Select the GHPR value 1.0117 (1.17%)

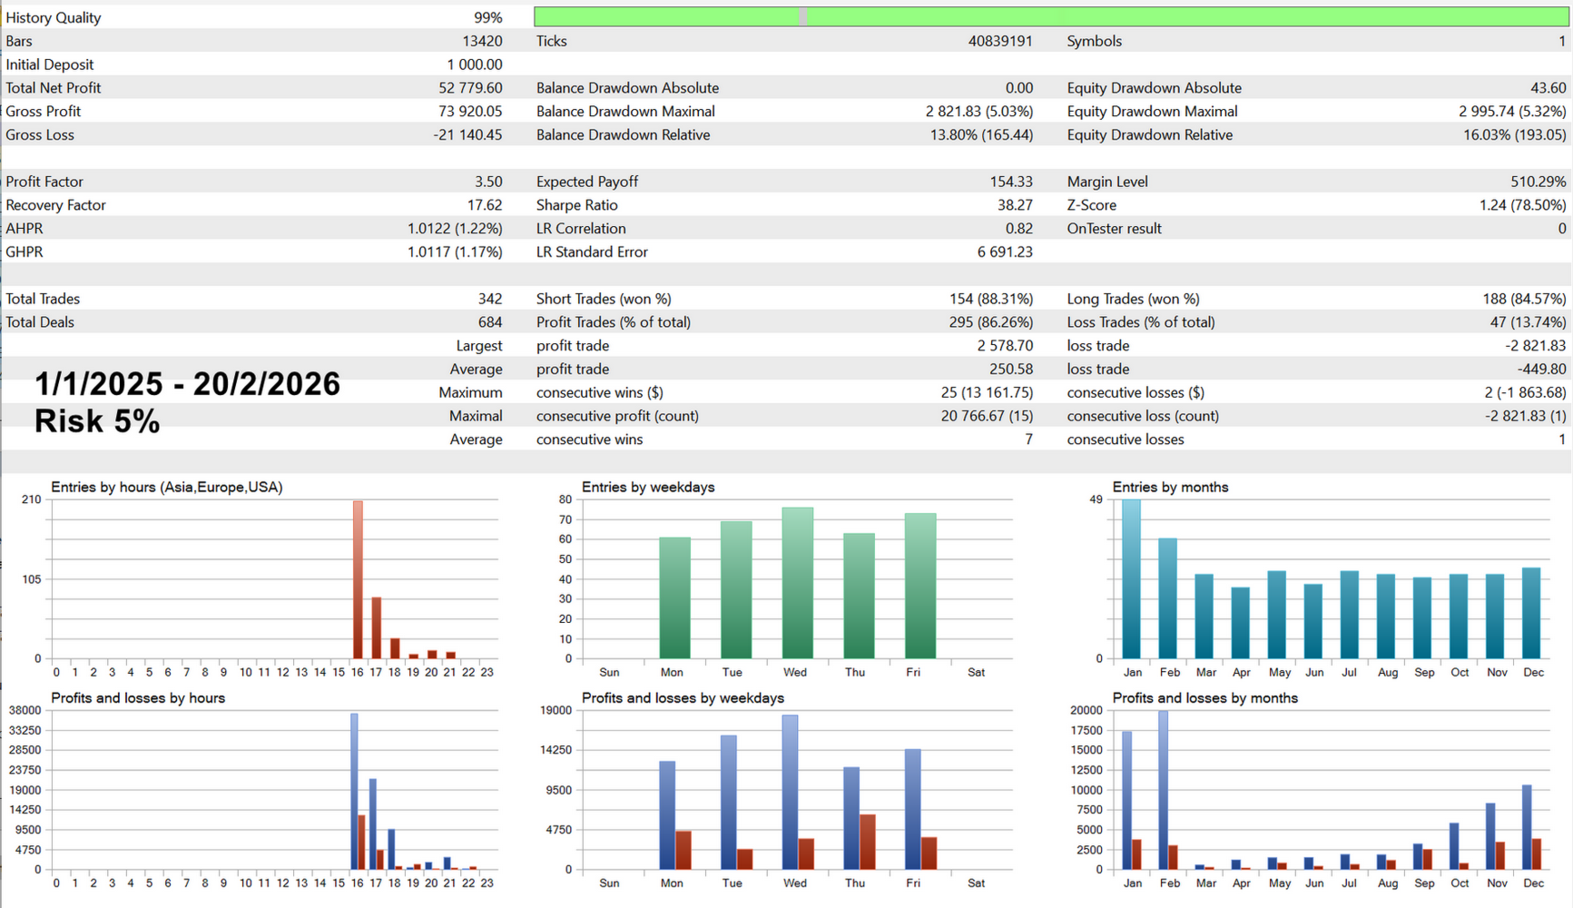(x=455, y=252)
